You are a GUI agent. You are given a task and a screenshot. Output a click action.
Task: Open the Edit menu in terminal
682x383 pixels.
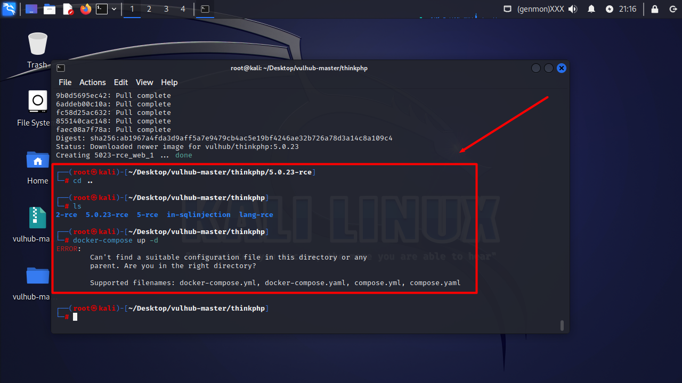(121, 82)
